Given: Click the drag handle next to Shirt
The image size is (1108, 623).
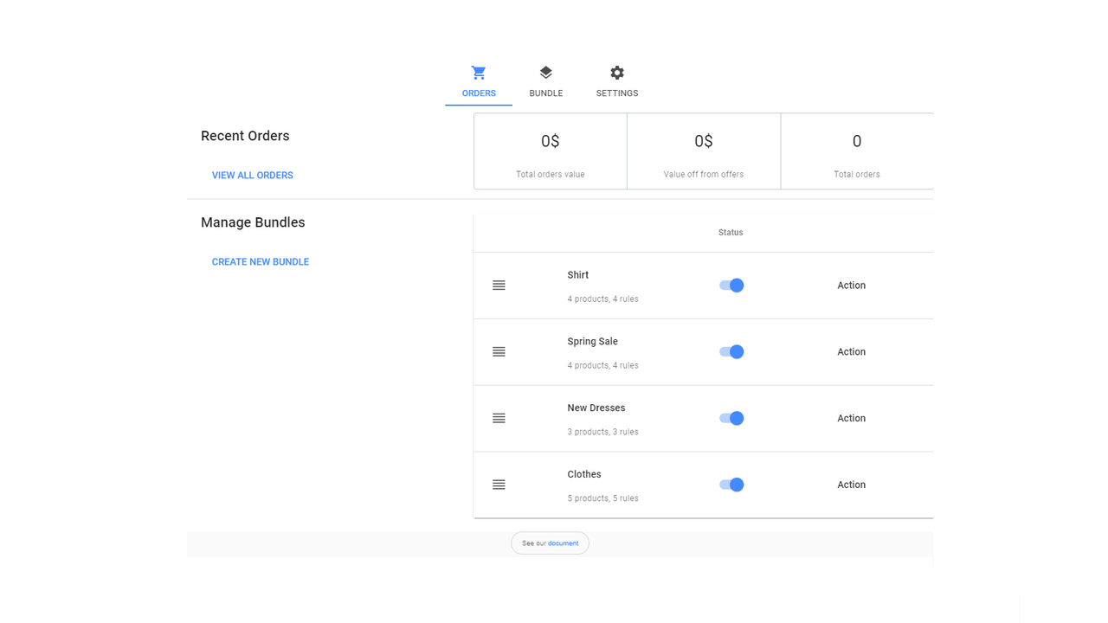Looking at the screenshot, I should [499, 285].
